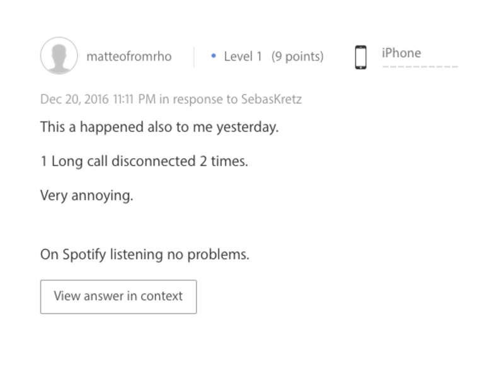Screen dimensions: 499x385
Task: Click the line "This a happened also to me yesterday."
Action: 159,127
